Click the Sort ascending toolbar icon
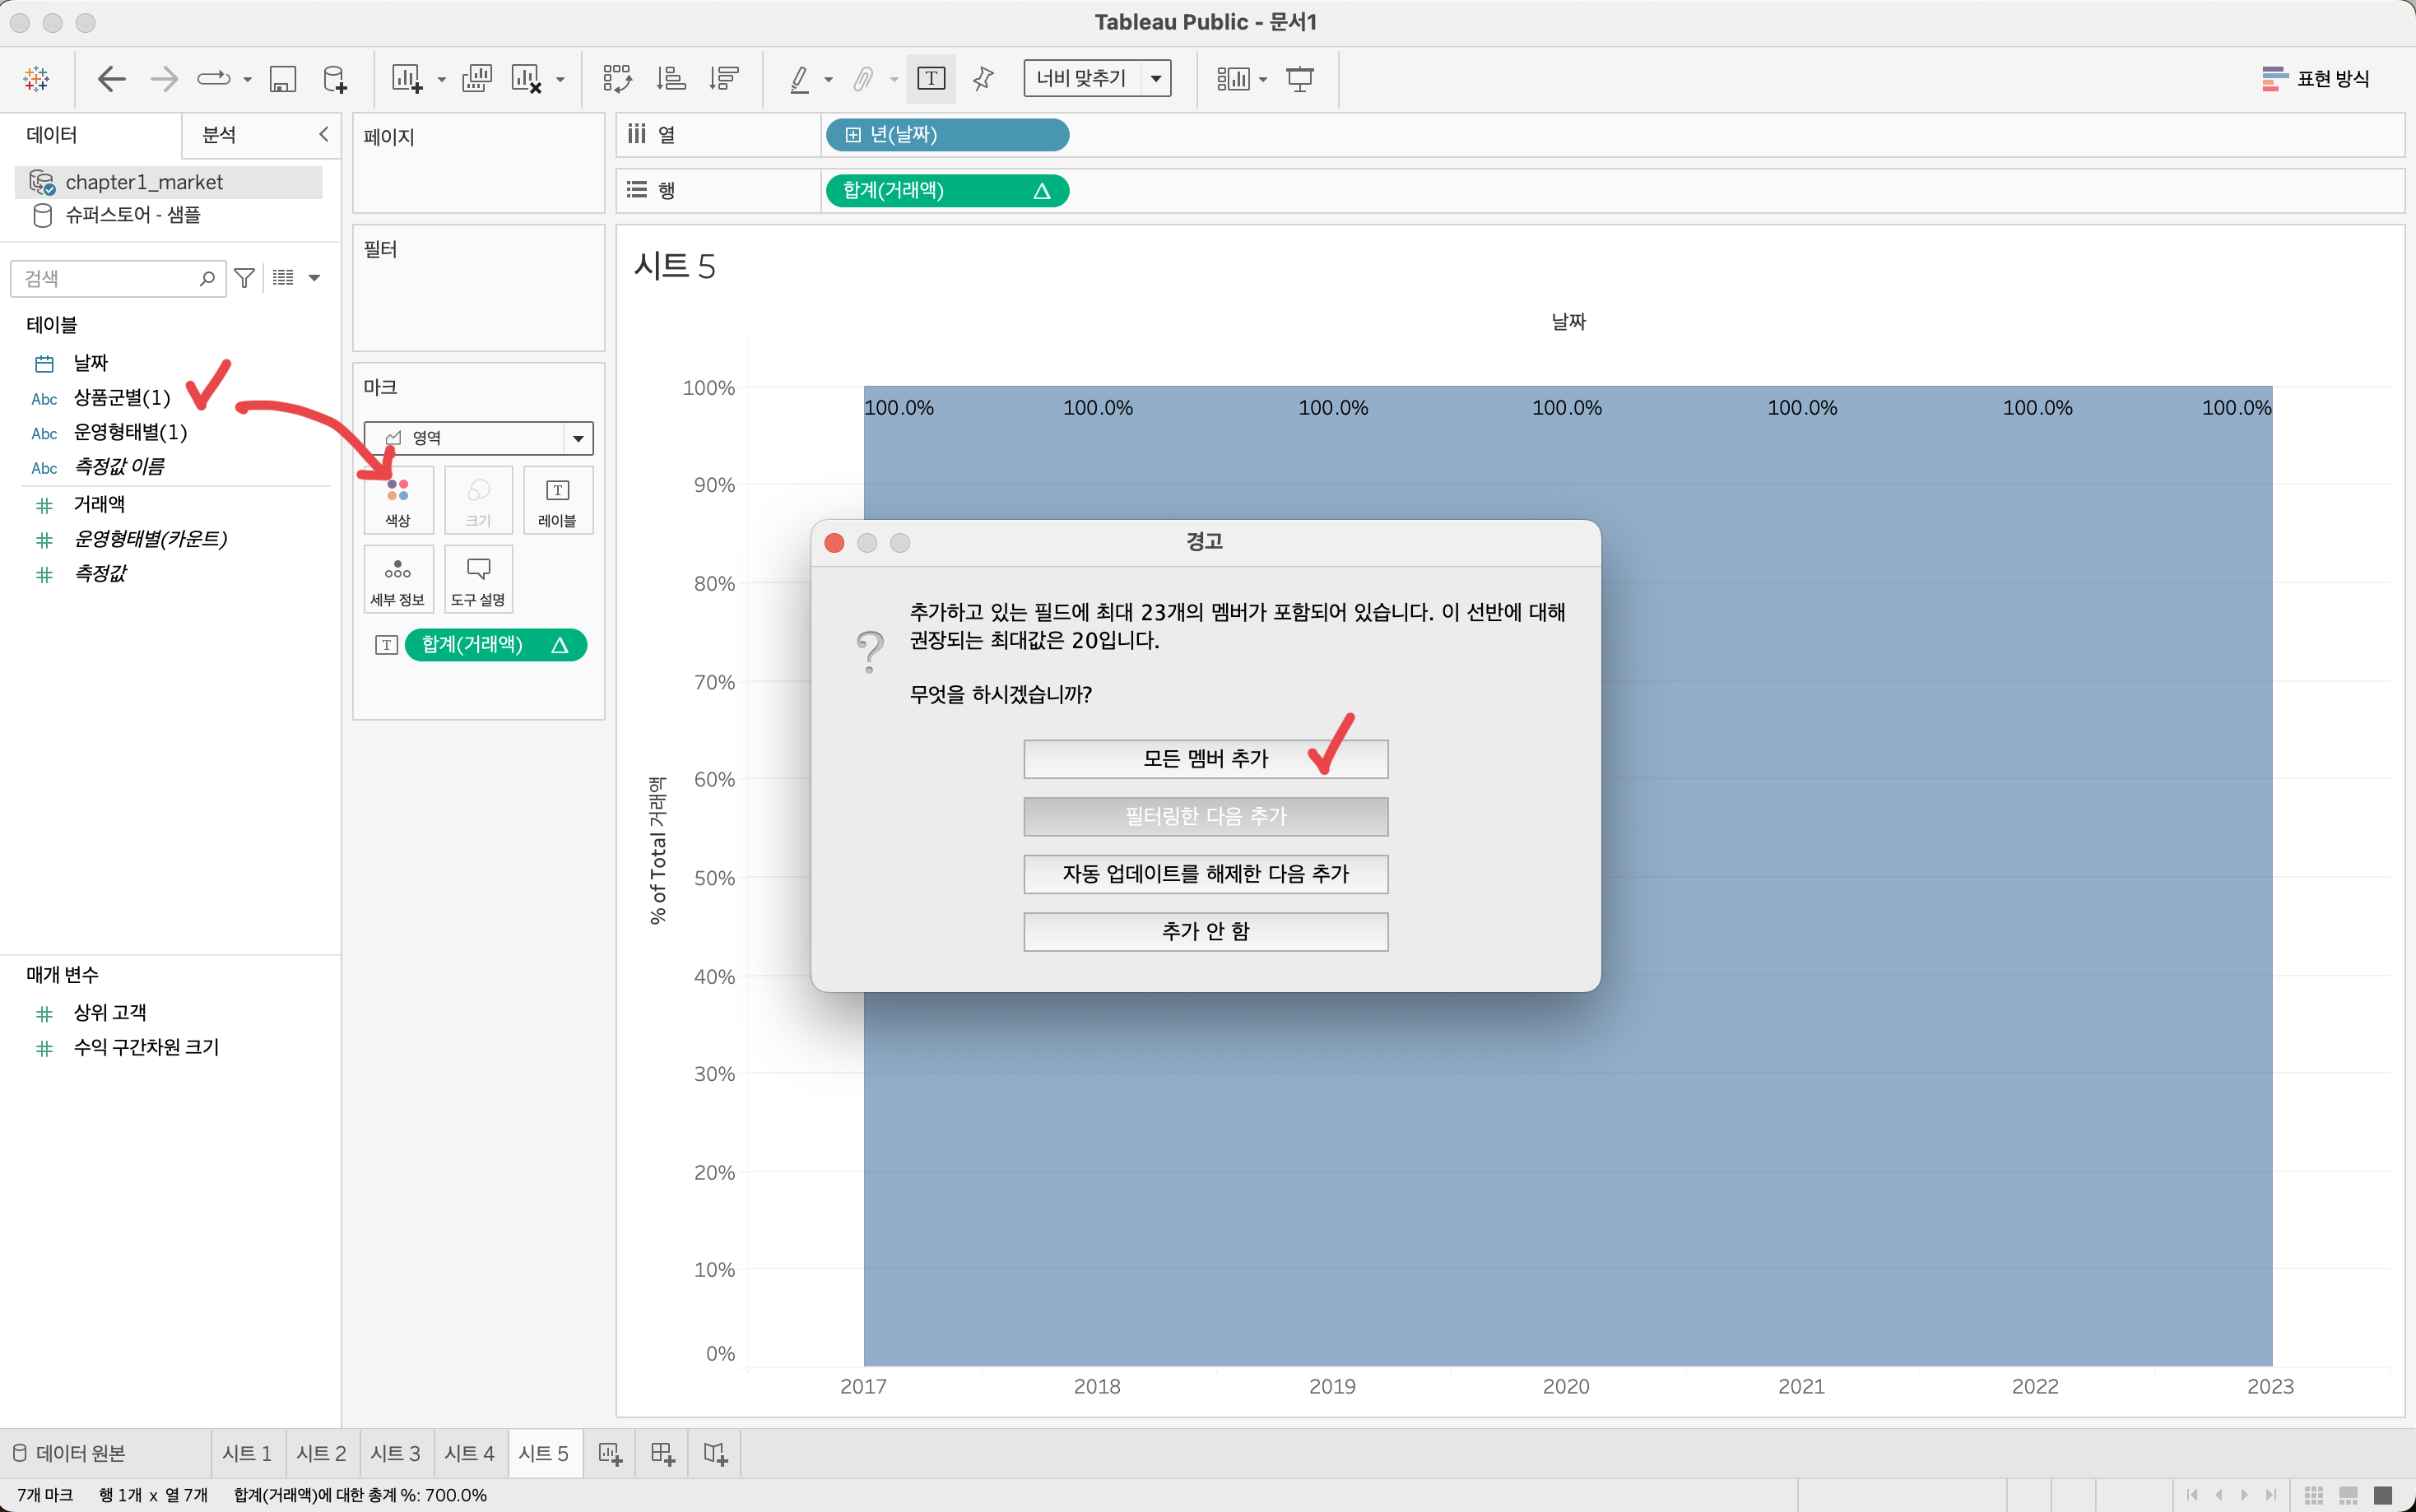Image resolution: width=2416 pixels, height=1512 pixels. [x=670, y=79]
